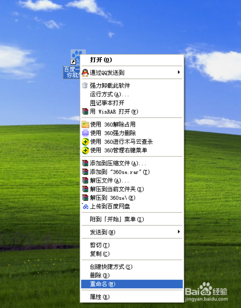Expand the 通过QQ发送到 submenu arrow
The image size is (241, 308).
pos(179,72)
